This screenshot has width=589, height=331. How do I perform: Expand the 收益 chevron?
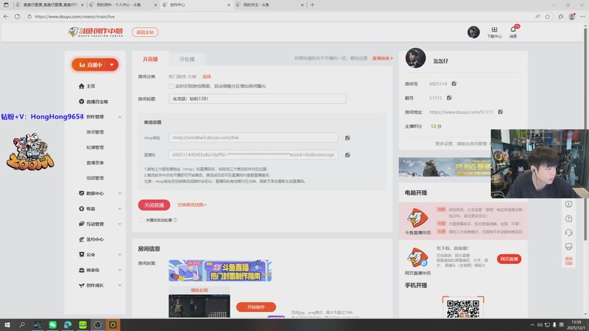pos(119,209)
